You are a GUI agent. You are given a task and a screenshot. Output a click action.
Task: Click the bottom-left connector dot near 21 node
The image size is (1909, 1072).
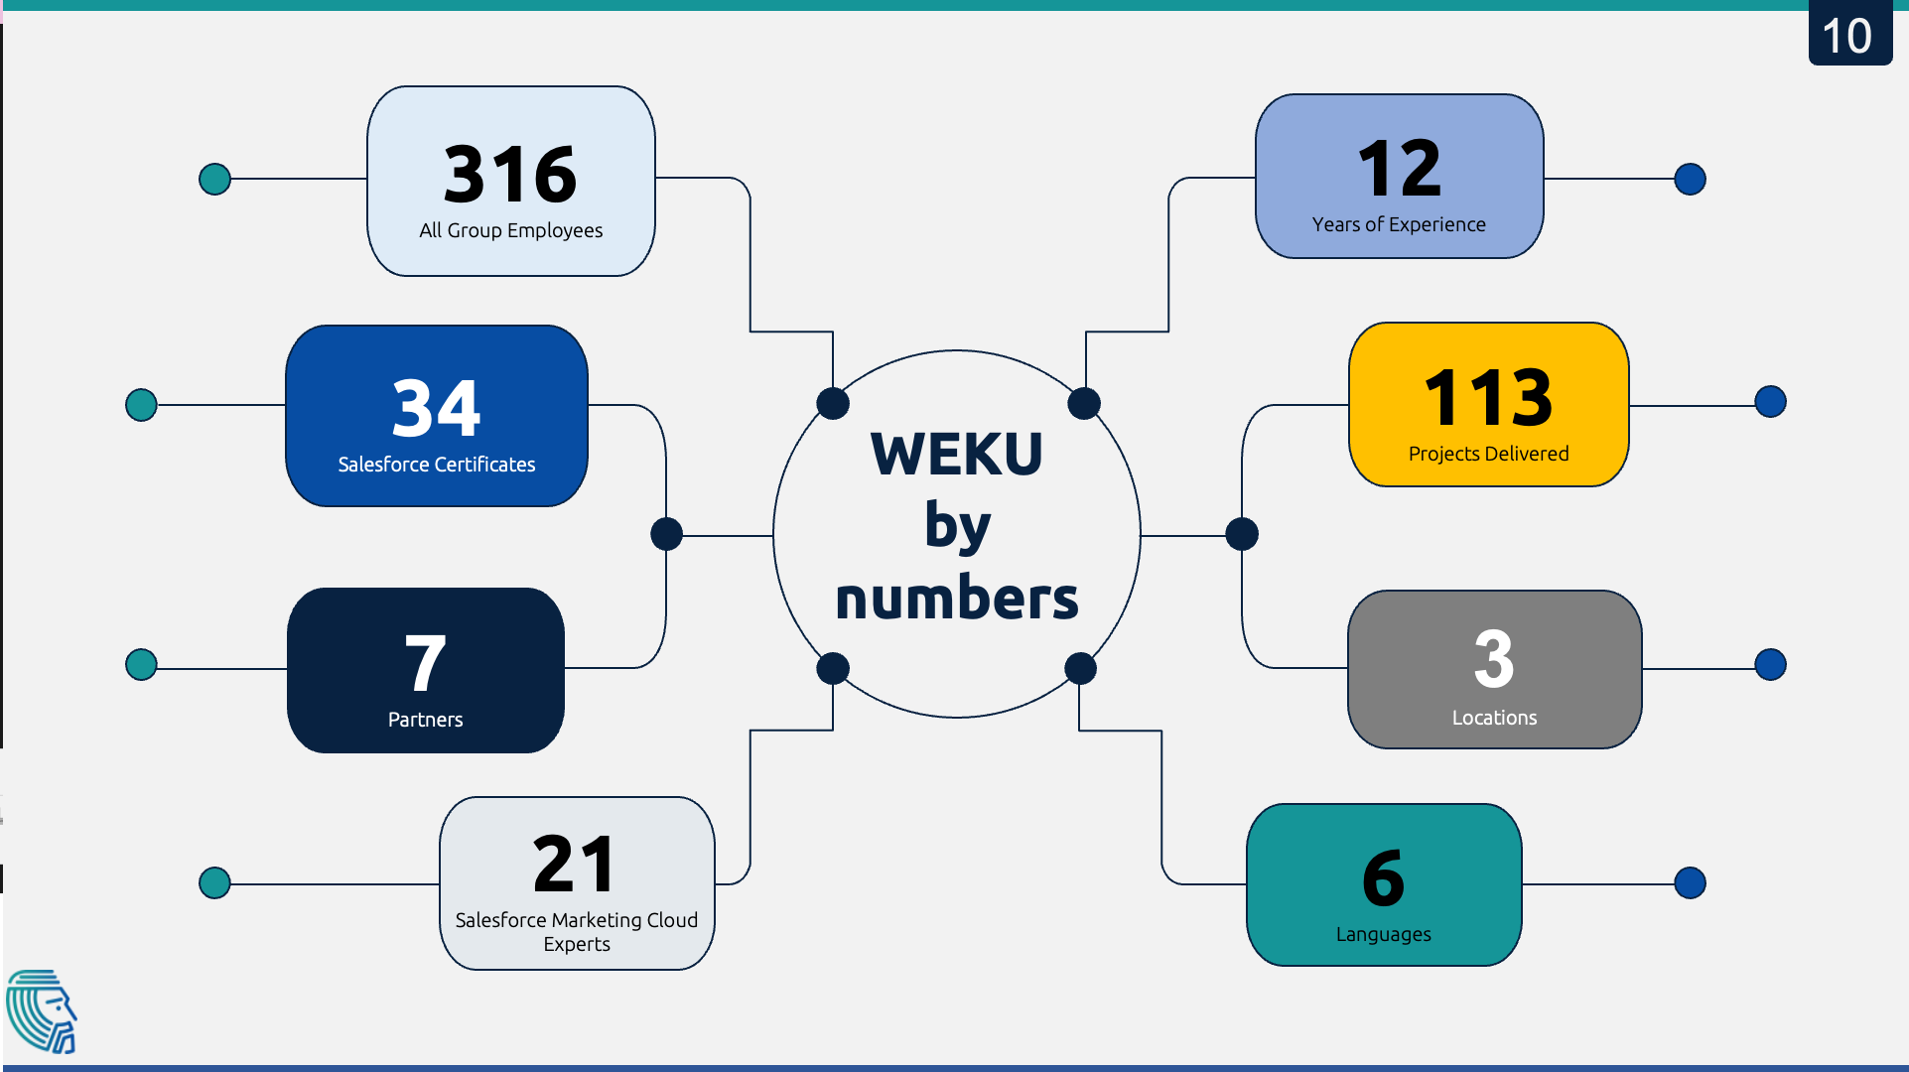(x=211, y=879)
